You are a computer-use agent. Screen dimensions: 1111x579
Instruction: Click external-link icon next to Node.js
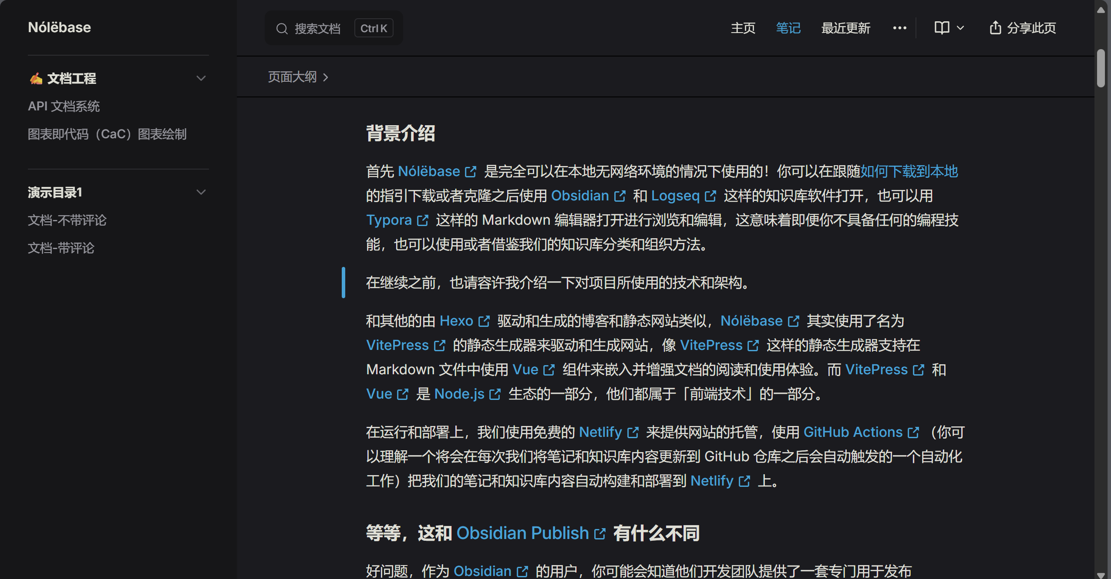click(495, 394)
